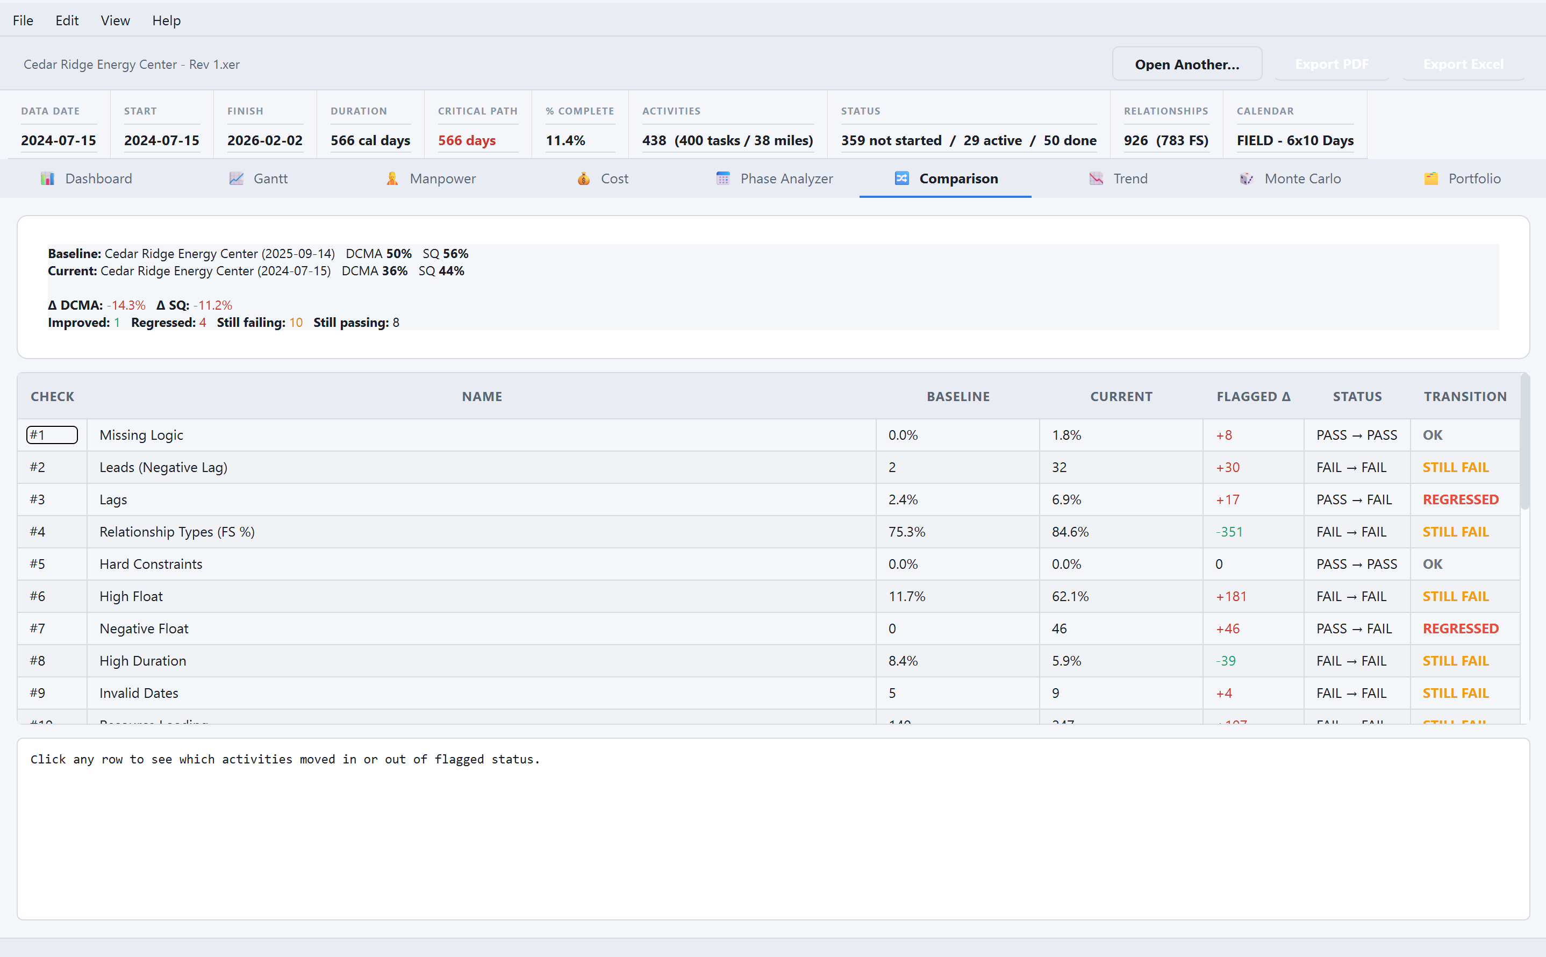Click the Open Another... button
The height and width of the screenshot is (957, 1546).
click(x=1187, y=64)
